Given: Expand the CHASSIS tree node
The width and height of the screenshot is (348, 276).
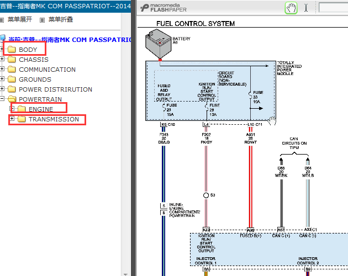Looking at the screenshot, I should pos(2,59).
